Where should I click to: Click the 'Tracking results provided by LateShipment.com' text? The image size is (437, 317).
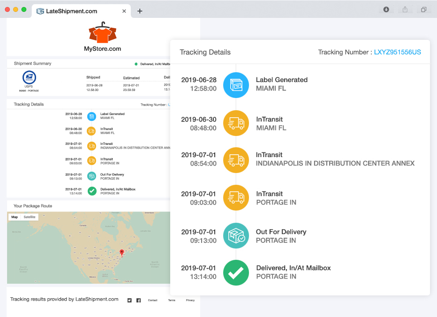pos(64,299)
